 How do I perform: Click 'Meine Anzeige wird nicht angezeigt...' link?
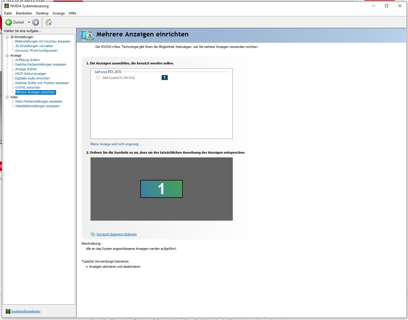[x=116, y=144]
